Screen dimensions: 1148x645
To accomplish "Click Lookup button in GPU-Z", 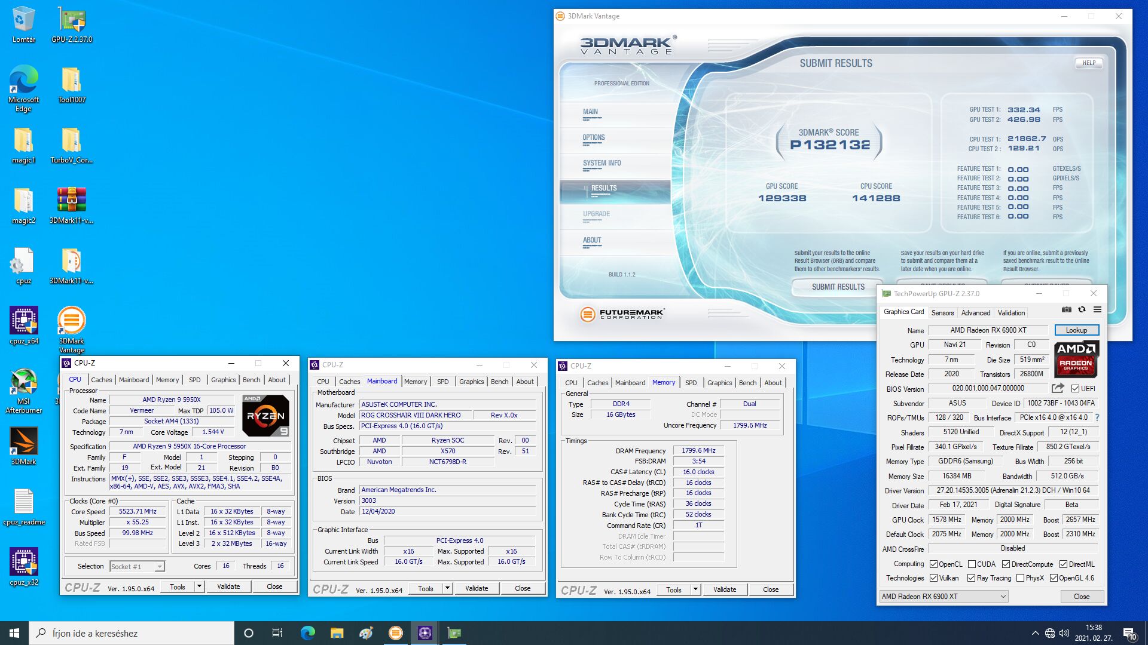I will tap(1076, 330).
